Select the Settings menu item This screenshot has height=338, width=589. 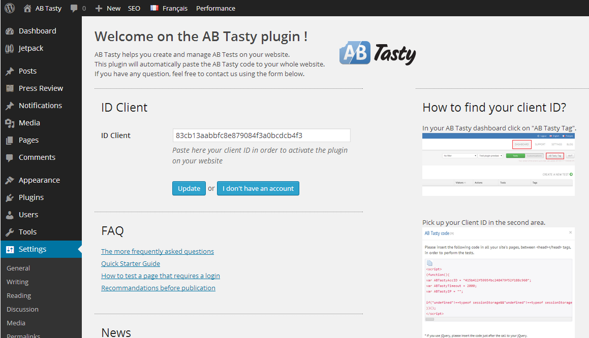(41, 250)
